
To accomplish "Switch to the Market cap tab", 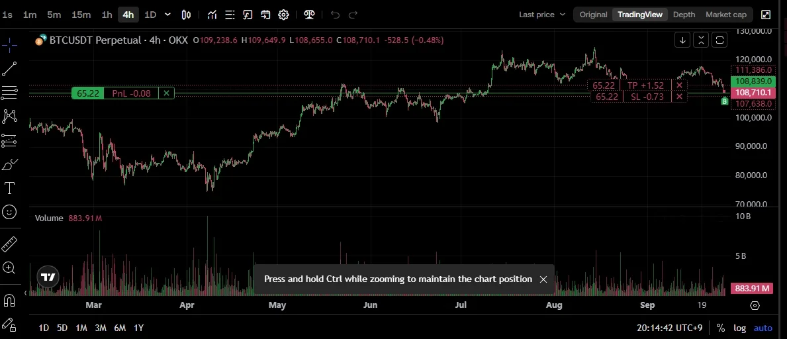I will [725, 15].
